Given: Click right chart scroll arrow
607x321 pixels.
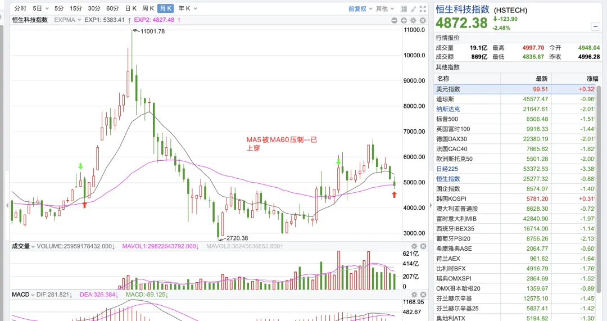Looking at the screenshot, I should tap(431, 205).
